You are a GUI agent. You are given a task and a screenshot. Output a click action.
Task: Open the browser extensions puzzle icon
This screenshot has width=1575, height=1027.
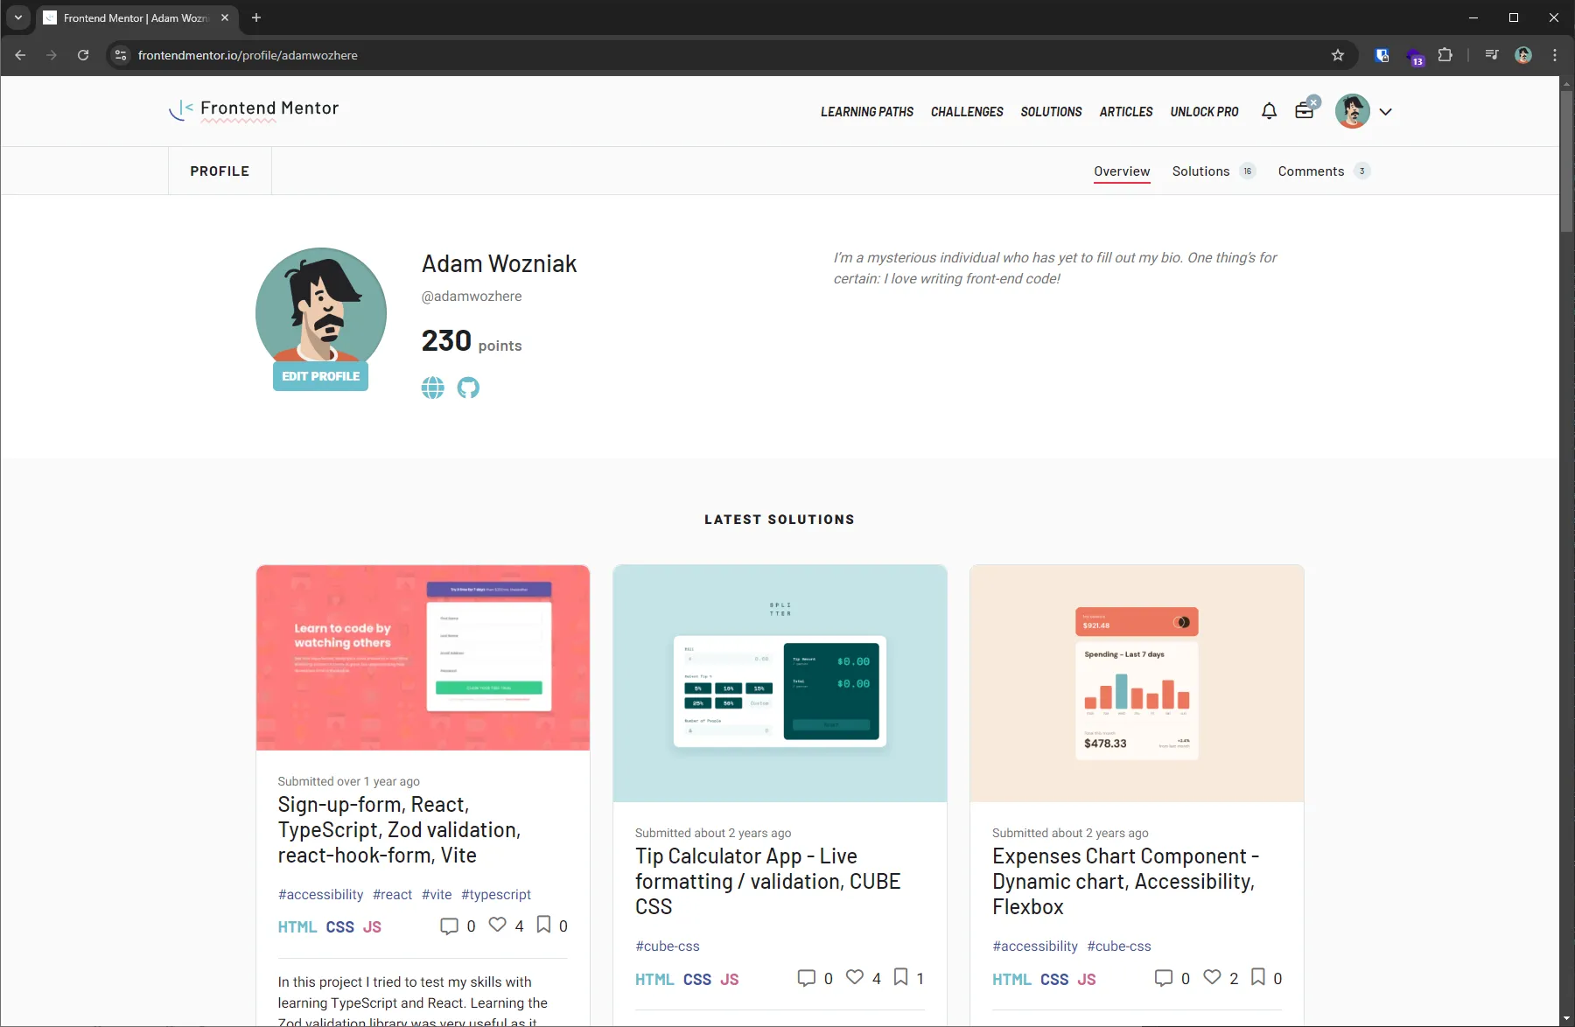[x=1445, y=55]
